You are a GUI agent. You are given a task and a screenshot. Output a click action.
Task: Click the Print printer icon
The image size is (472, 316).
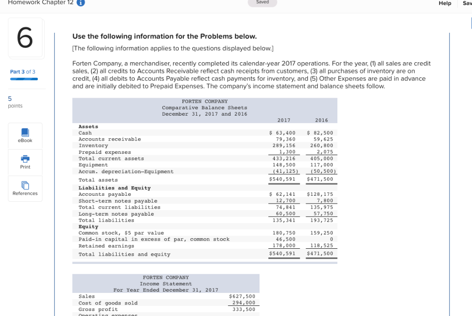click(x=25, y=158)
